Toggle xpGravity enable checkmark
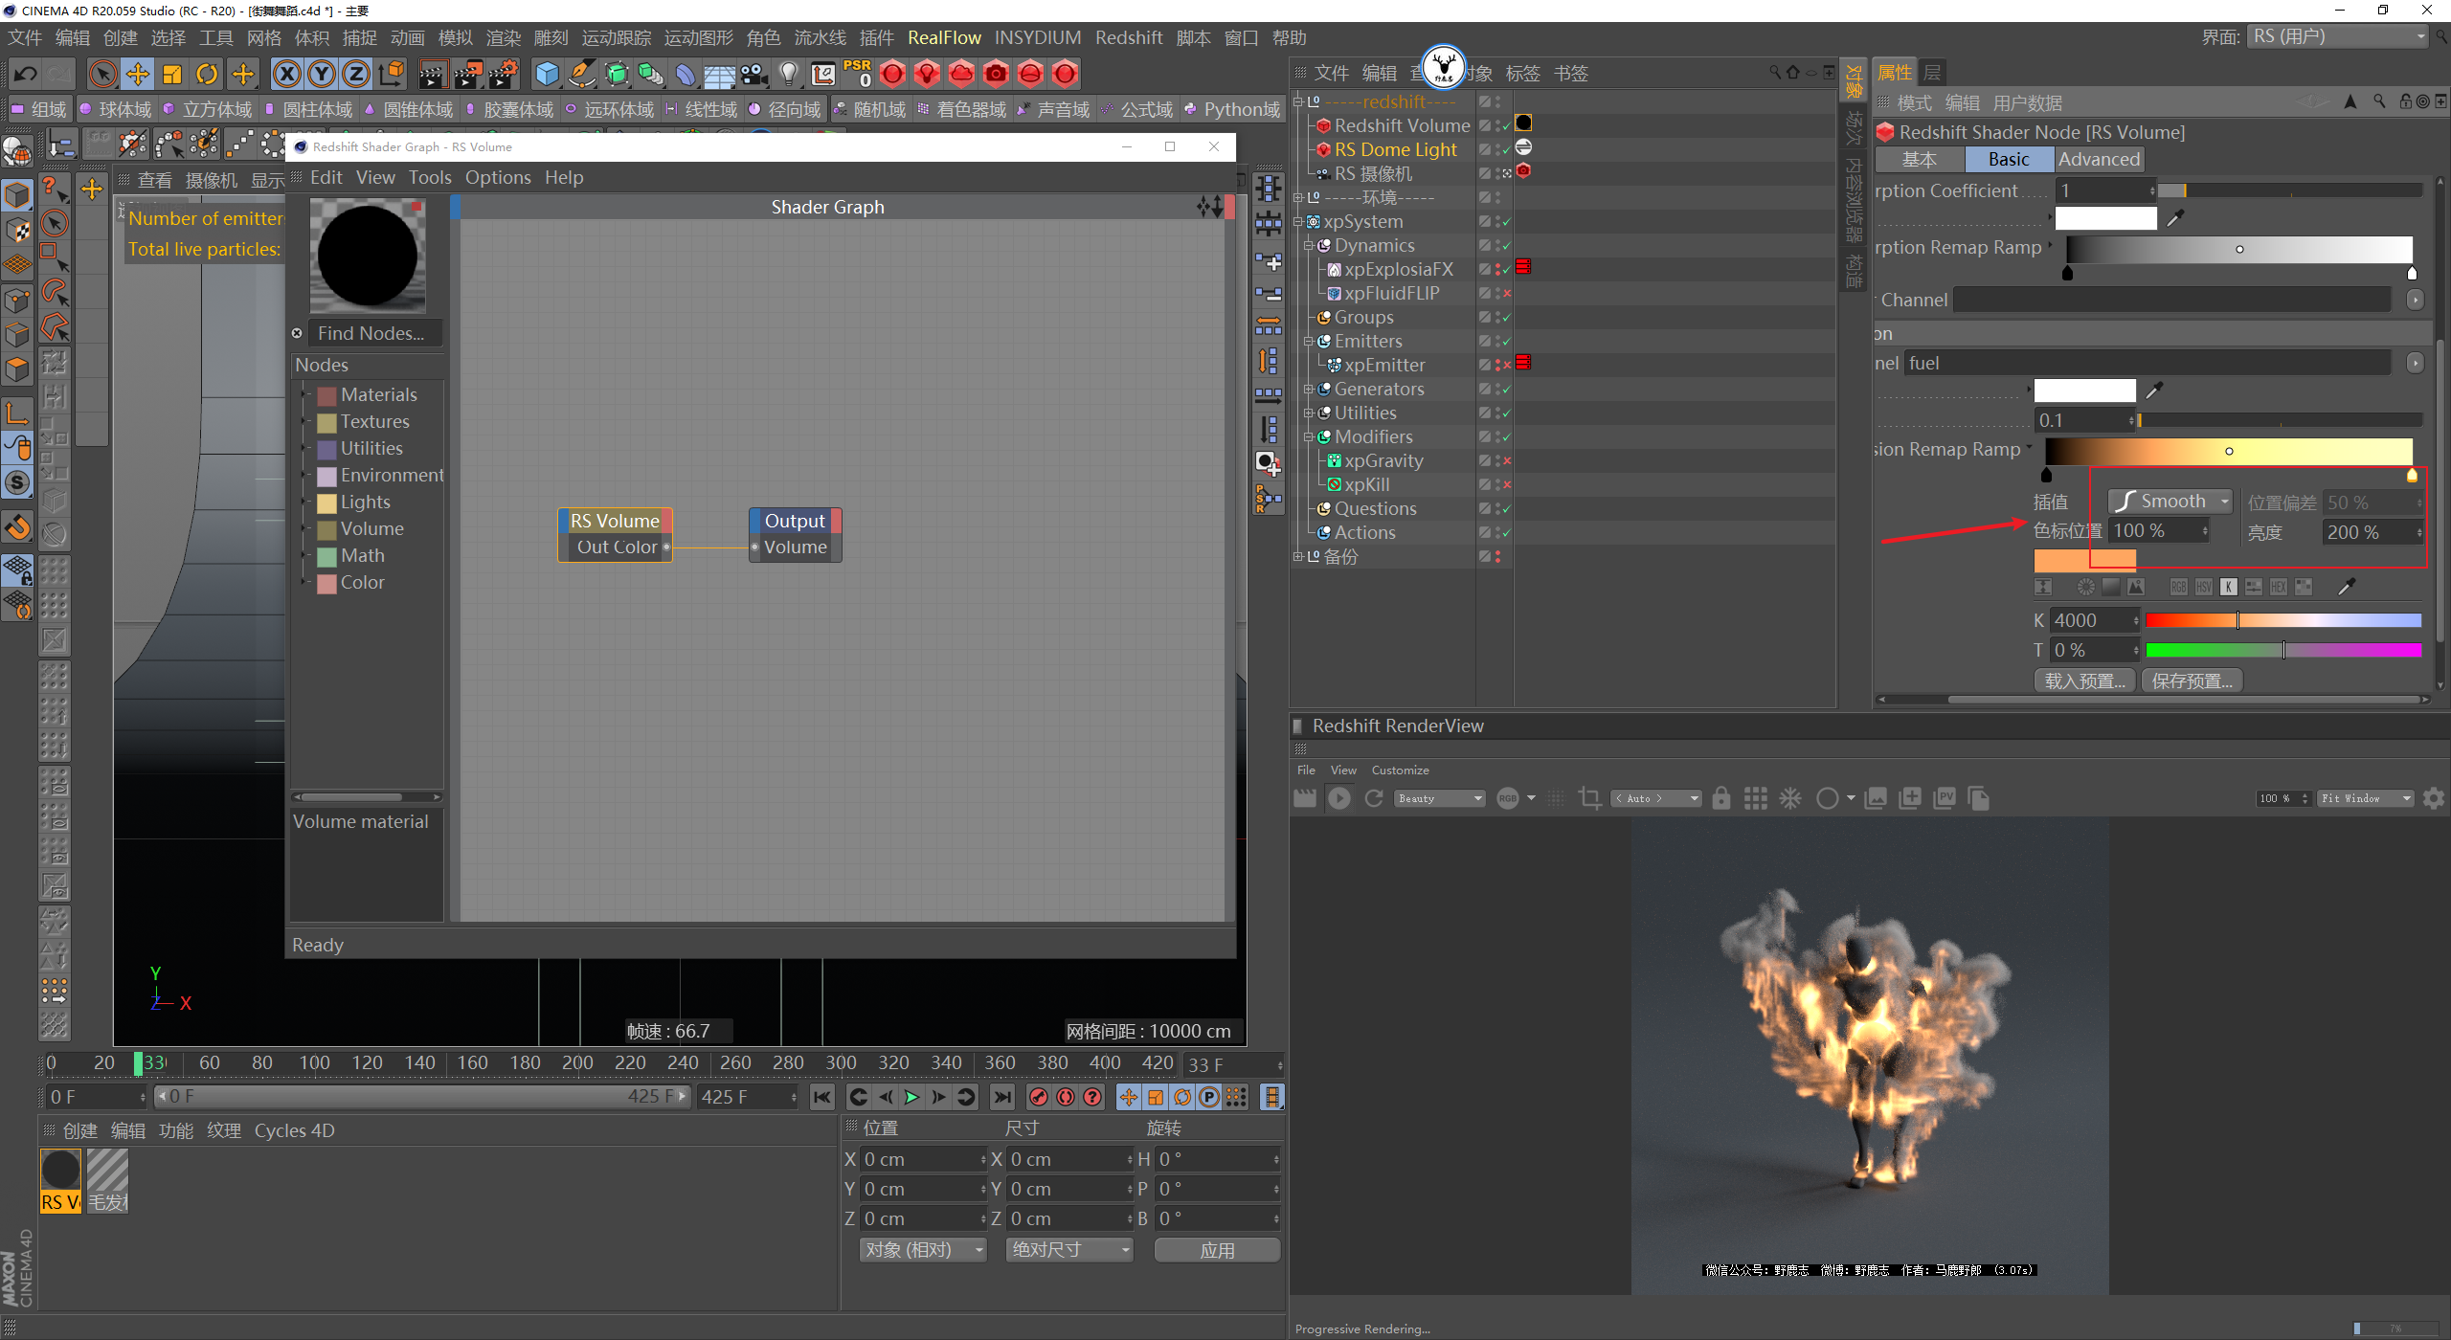The image size is (2451, 1340). [x=1506, y=461]
